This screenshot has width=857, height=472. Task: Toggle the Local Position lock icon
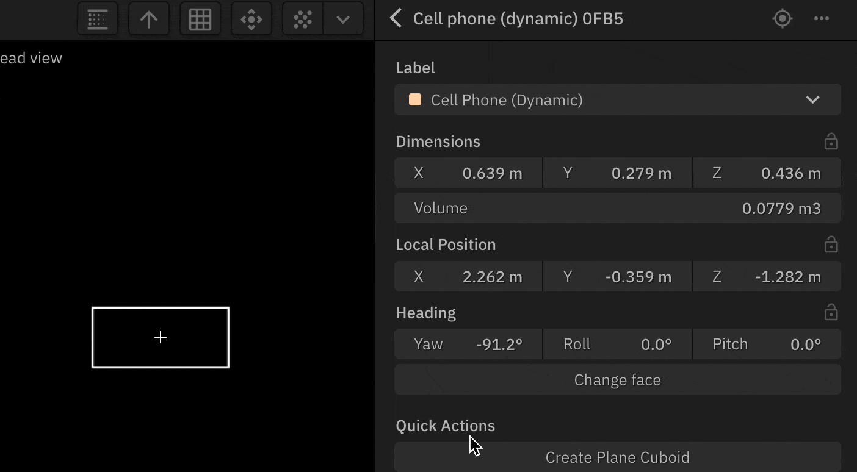coord(831,245)
